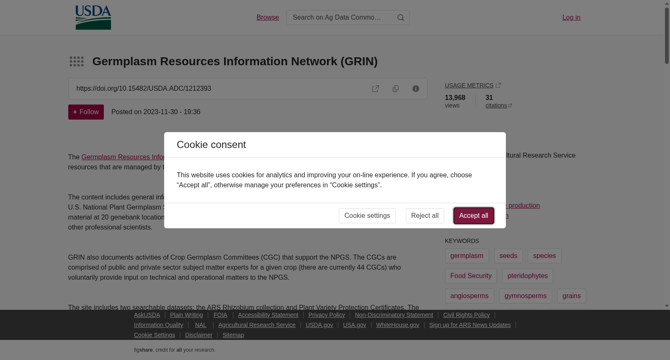Open the Plain Writing footer link

click(186, 315)
